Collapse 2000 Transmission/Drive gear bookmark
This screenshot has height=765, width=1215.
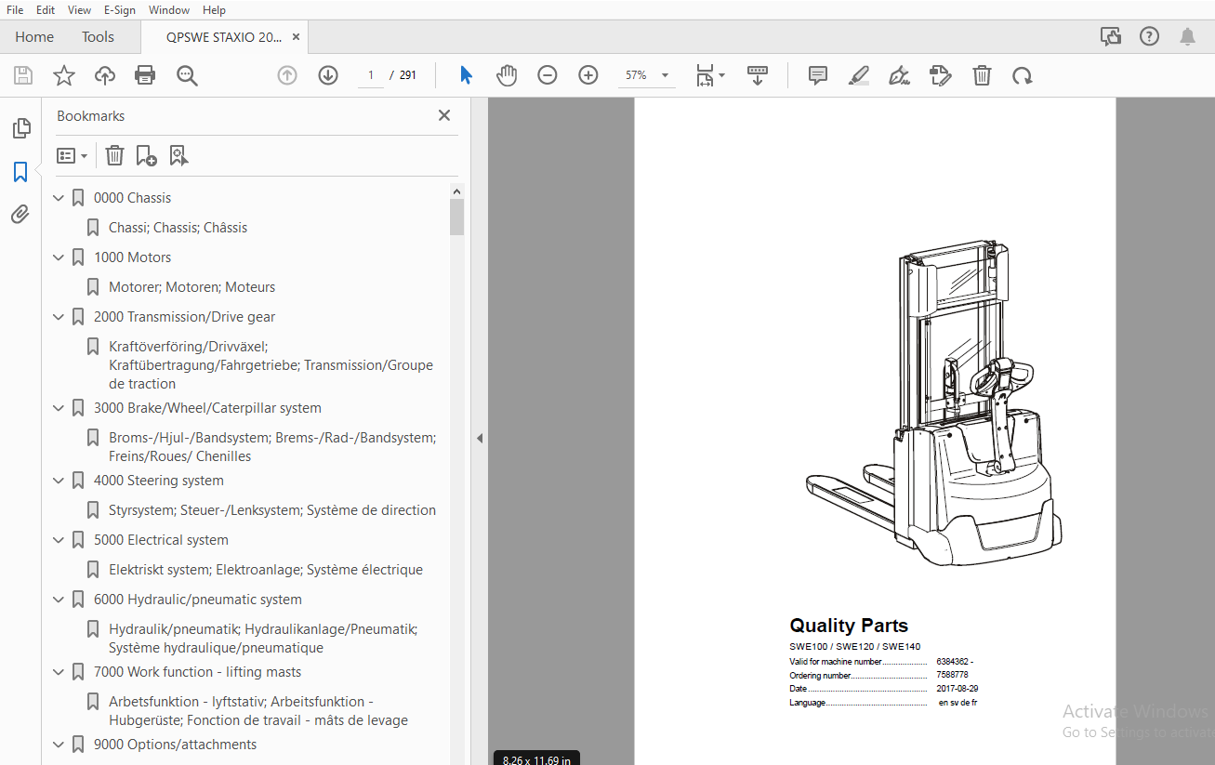pyautogui.click(x=59, y=317)
